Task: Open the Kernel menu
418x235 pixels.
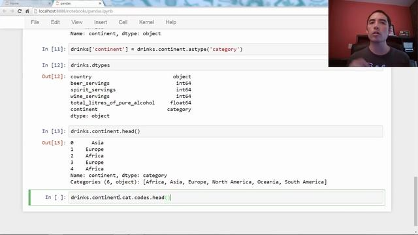Action: click(x=146, y=22)
